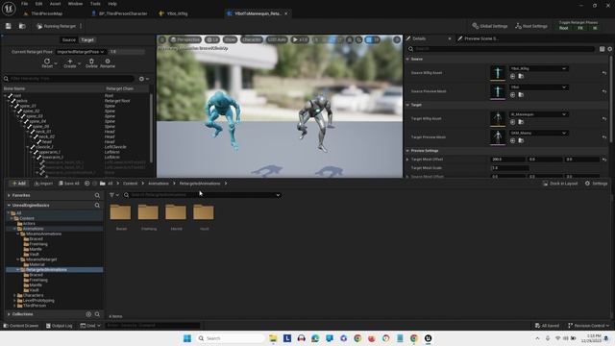Screen dimensions: 615x346
Task: Toggle the IK retarget phase
Action: [x=595, y=28]
